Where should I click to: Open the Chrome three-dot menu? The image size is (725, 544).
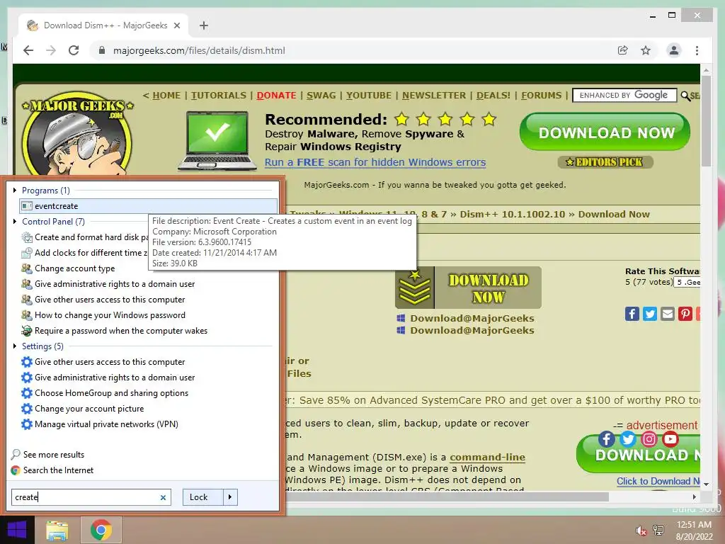(x=697, y=50)
